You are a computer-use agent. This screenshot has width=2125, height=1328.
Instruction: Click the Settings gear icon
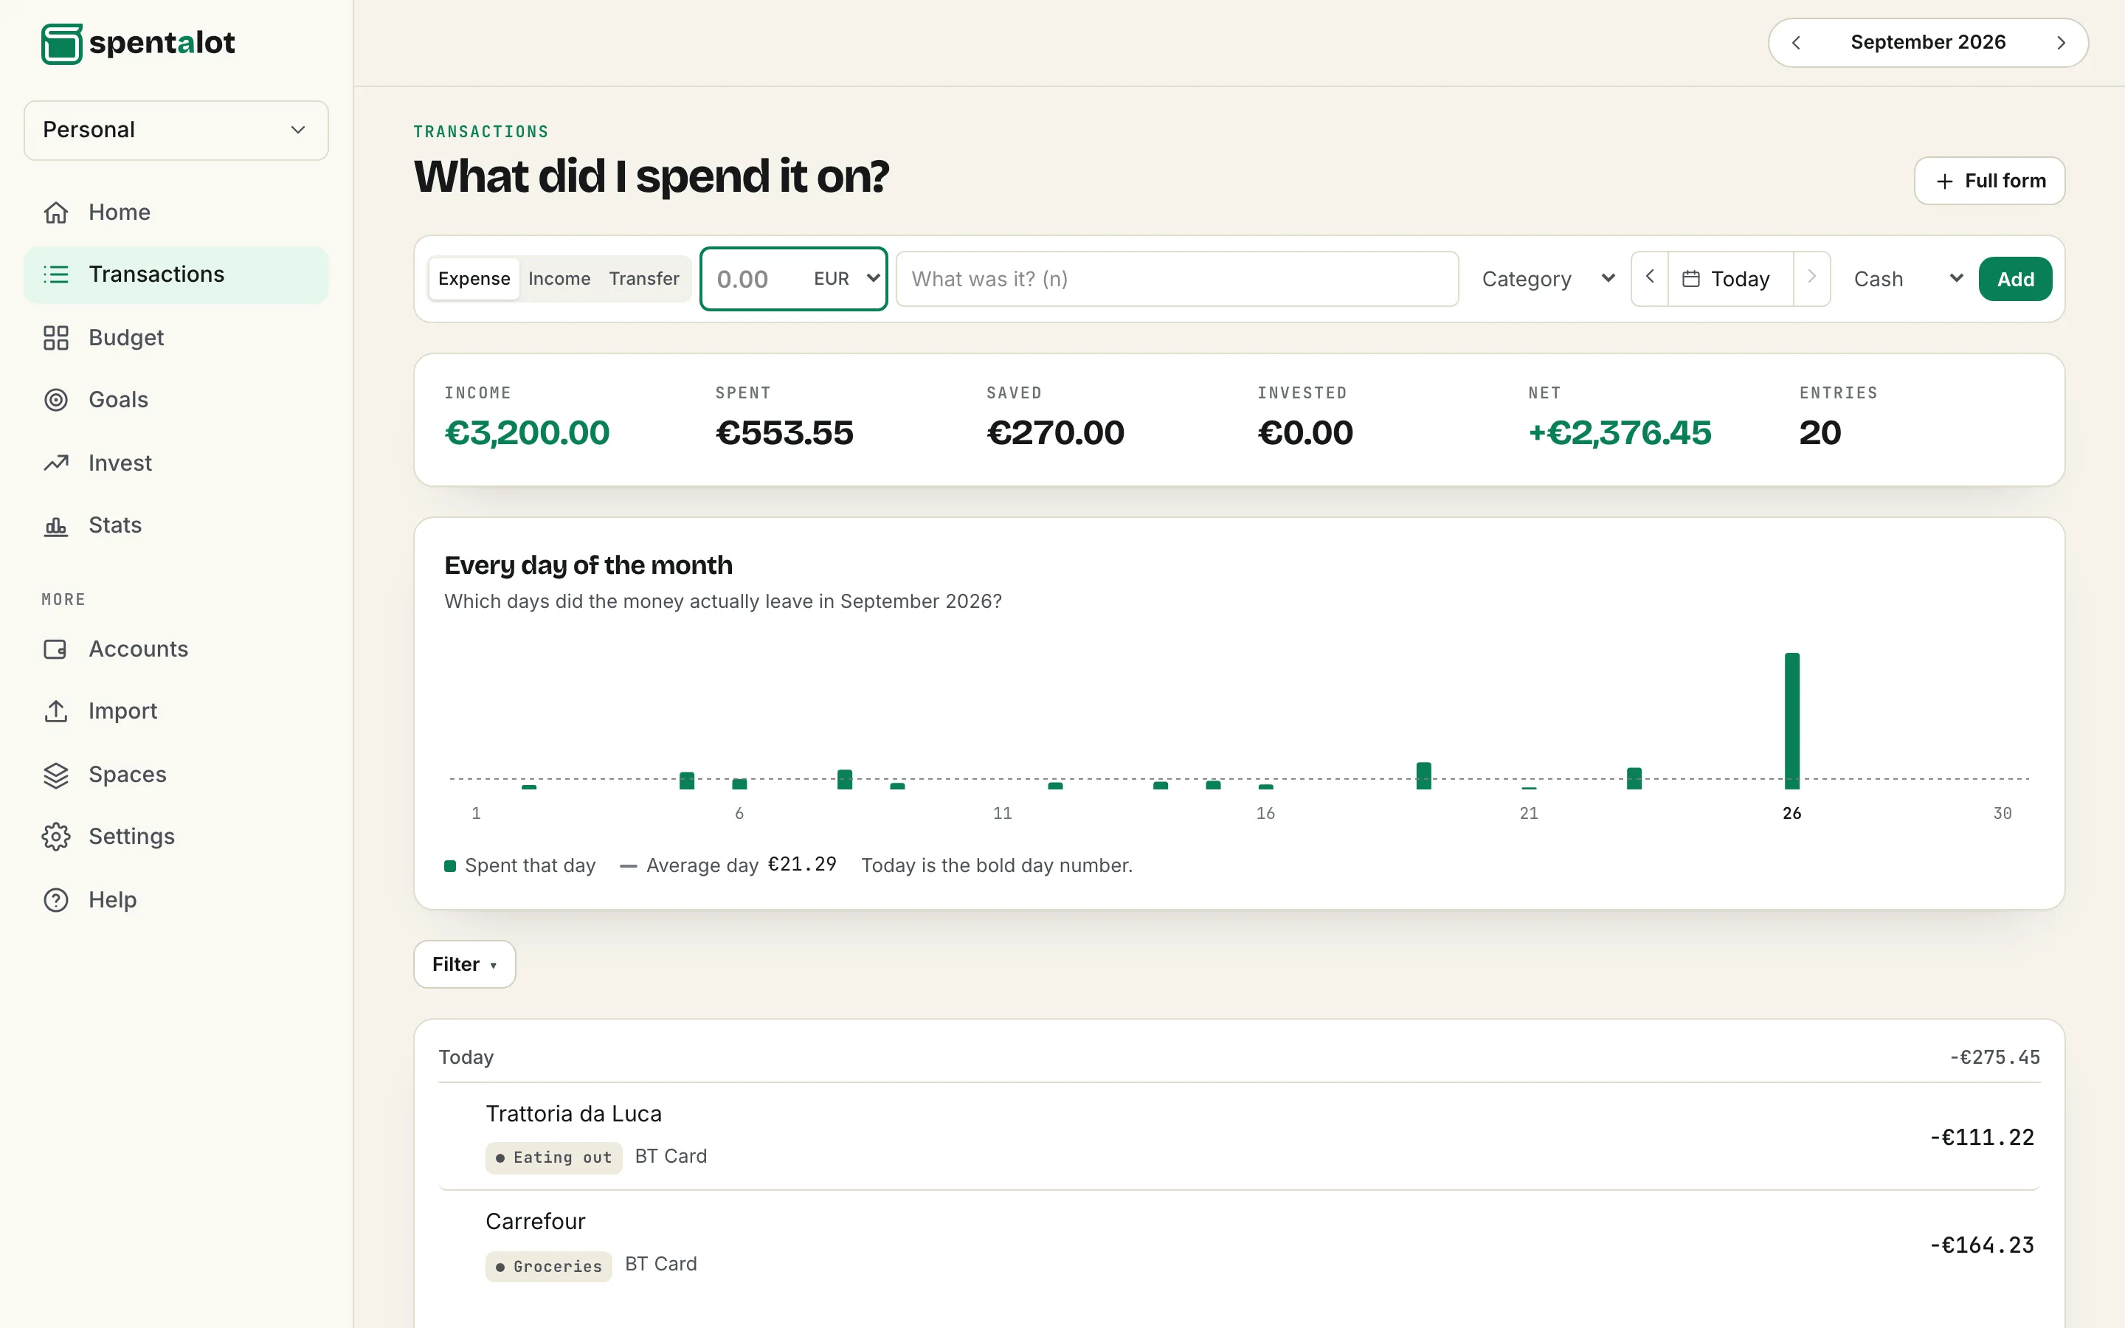point(56,836)
